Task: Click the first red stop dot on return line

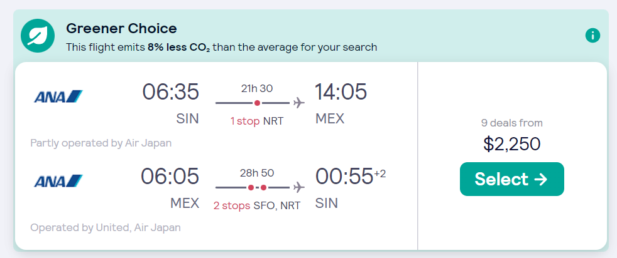Action: tap(251, 187)
